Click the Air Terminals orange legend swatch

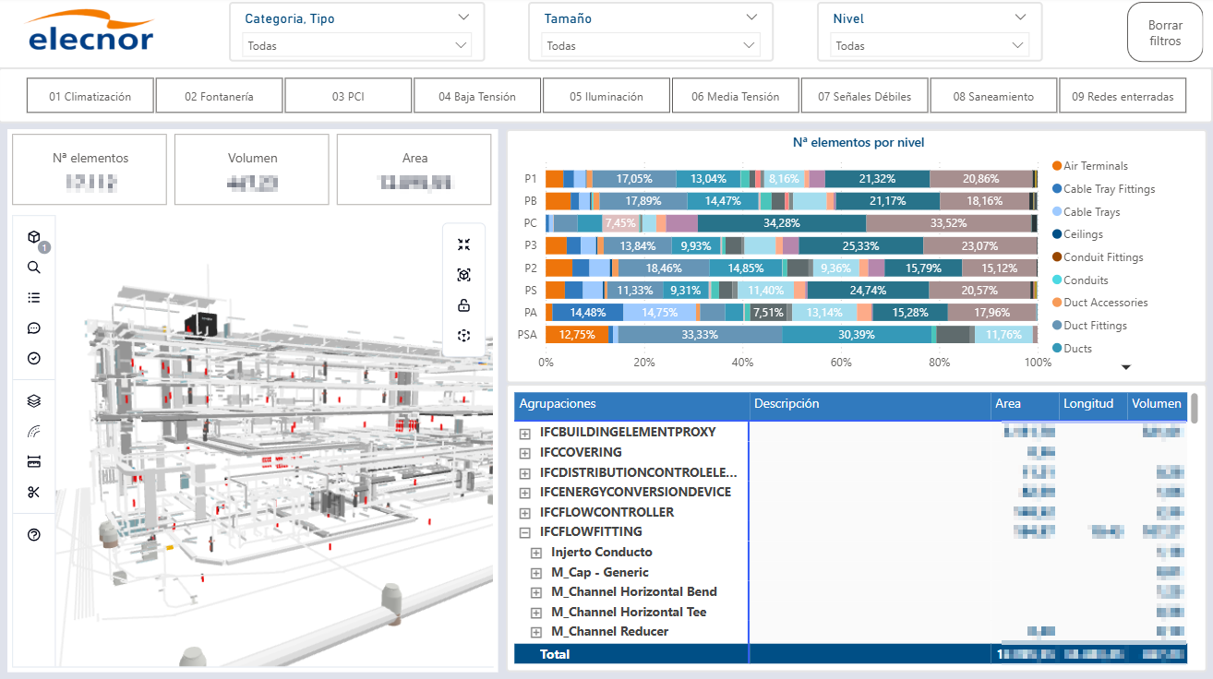(1057, 166)
